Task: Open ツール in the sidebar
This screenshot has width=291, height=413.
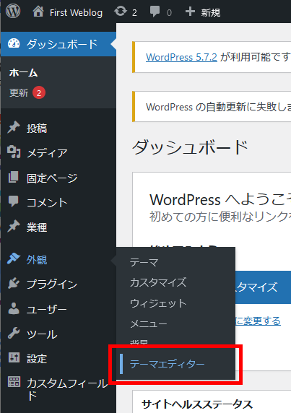Action: 42,334
